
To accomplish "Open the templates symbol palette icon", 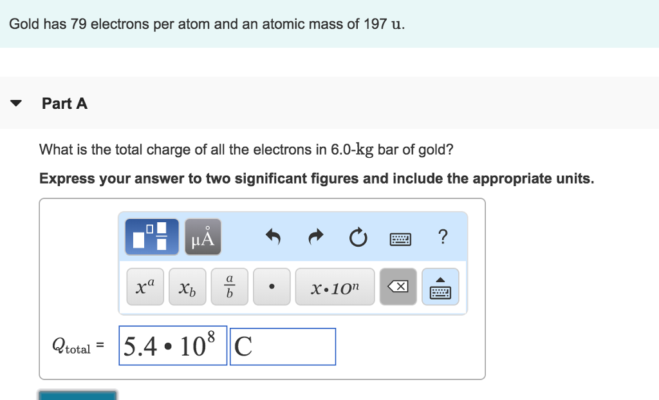I will click(152, 236).
